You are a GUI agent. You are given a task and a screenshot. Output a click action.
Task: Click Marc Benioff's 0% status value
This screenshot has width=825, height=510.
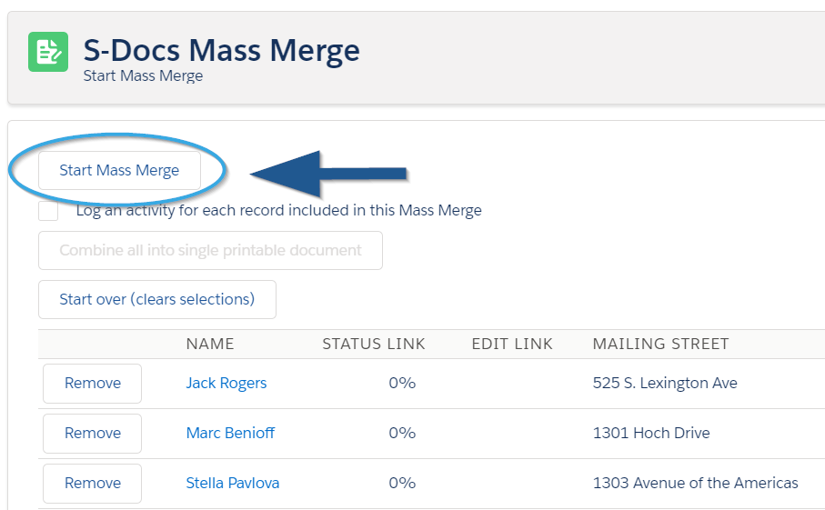(402, 434)
